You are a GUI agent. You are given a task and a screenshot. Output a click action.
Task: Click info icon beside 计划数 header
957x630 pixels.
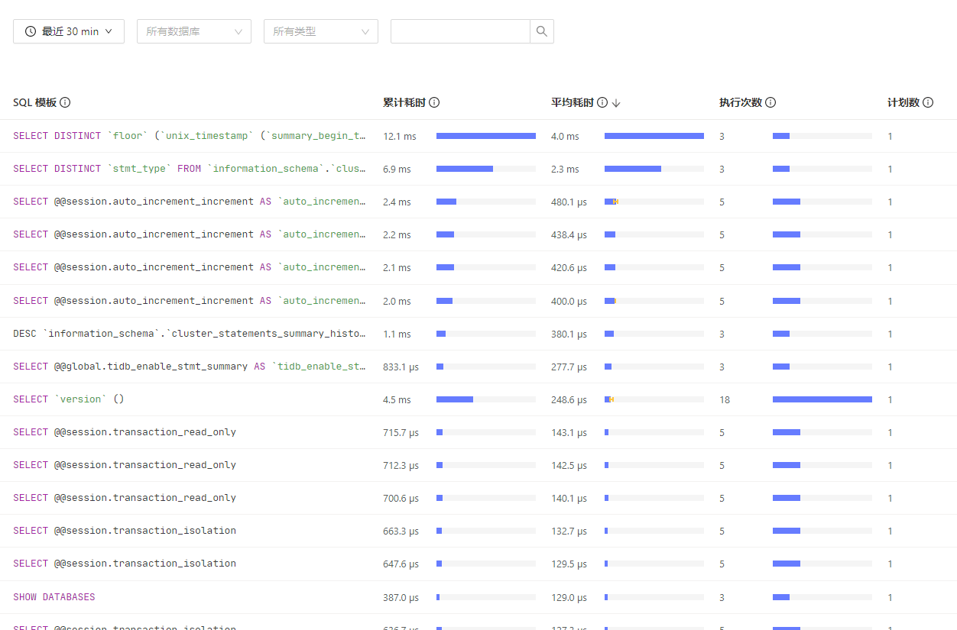[x=928, y=102]
